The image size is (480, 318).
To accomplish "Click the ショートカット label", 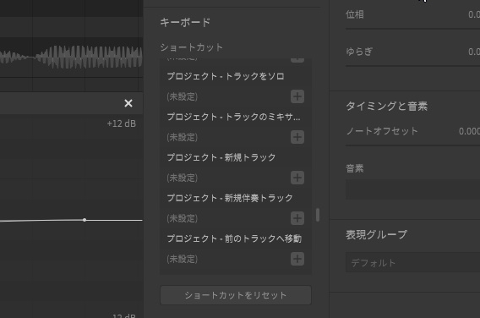I will click(192, 47).
